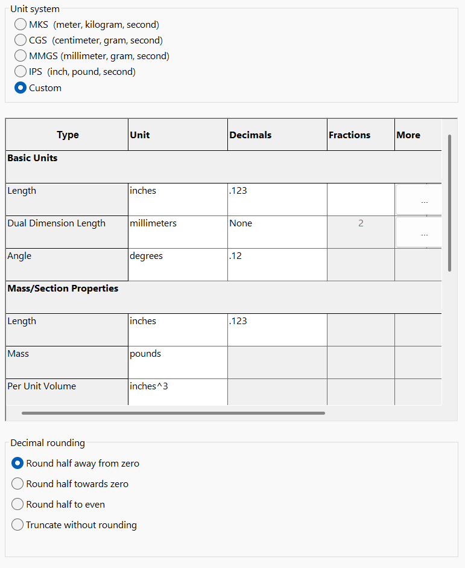Click Dual Dimension Length decimals None cell
This screenshot has width=465, height=568.
(x=277, y=232)
